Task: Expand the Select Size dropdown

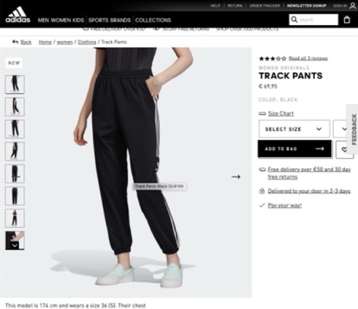Action: pyautogui.click(x=294, y=129)
